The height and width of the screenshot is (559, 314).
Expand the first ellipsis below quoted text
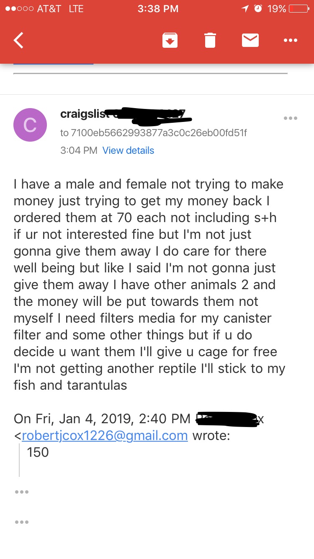click(21, 492)
